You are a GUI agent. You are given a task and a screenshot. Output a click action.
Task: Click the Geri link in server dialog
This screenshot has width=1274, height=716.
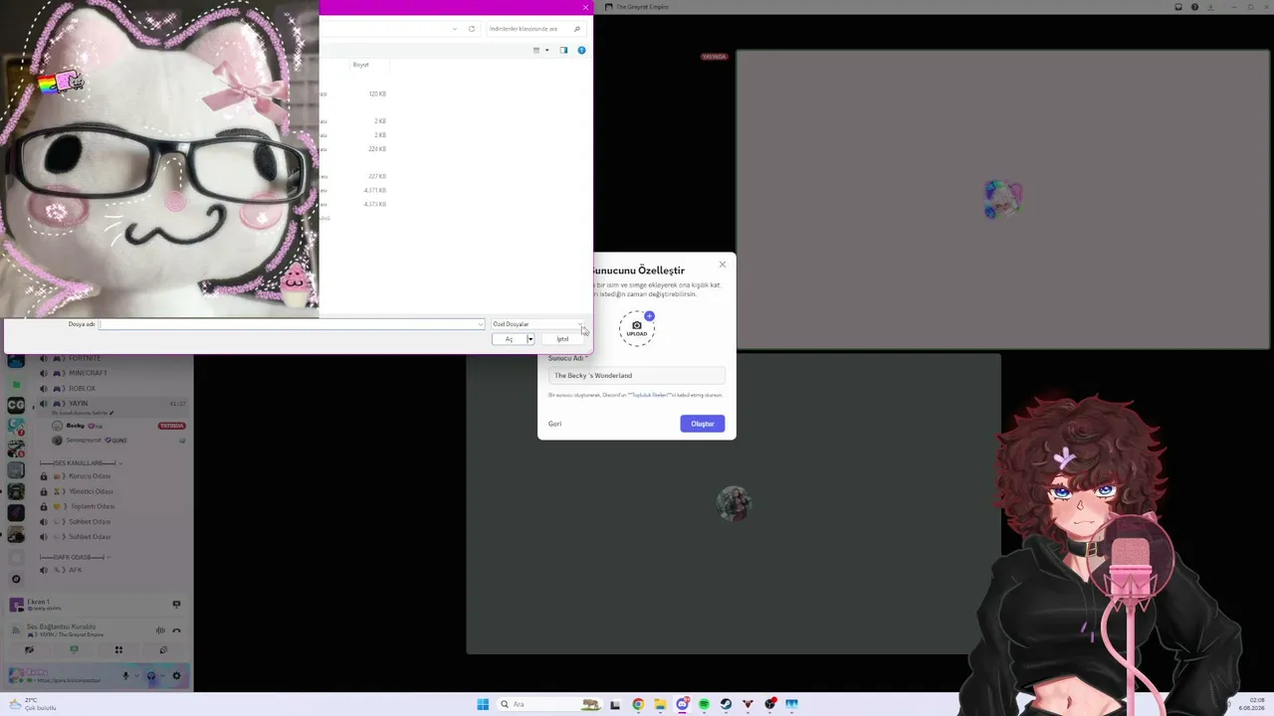click(555, 424)
